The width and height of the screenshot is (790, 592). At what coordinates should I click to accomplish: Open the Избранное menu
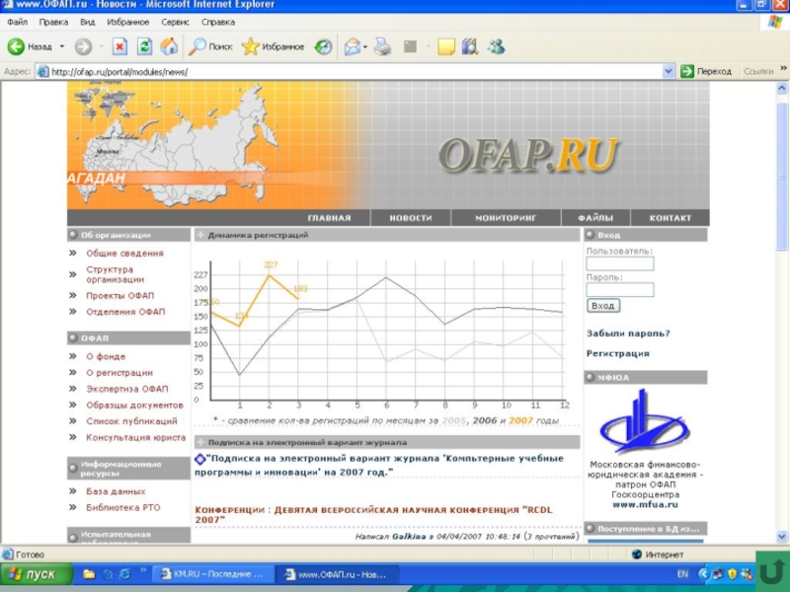pos(128,22)
